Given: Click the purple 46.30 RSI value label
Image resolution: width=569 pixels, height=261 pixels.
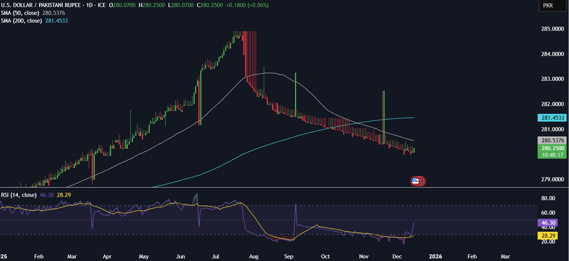Looking at the screenshot, I should 547,223.
